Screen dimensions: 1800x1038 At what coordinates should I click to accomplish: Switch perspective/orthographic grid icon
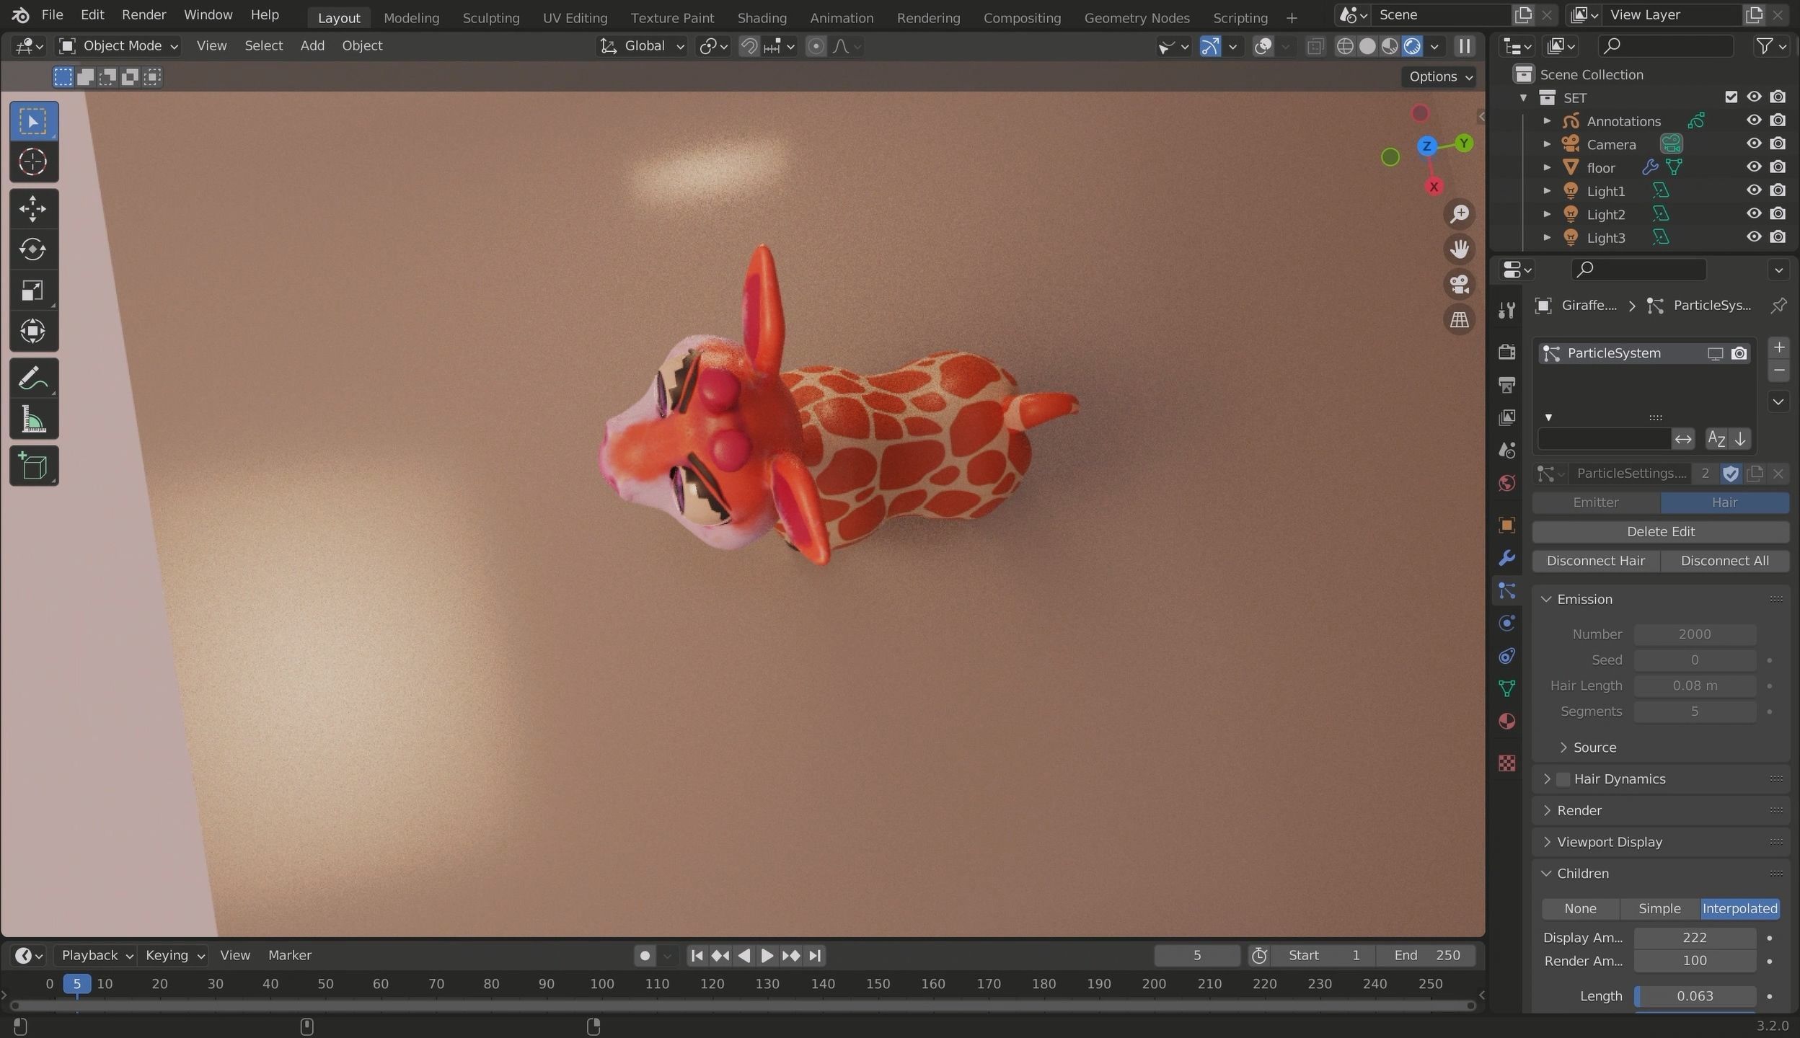[x=1460, y=319]
